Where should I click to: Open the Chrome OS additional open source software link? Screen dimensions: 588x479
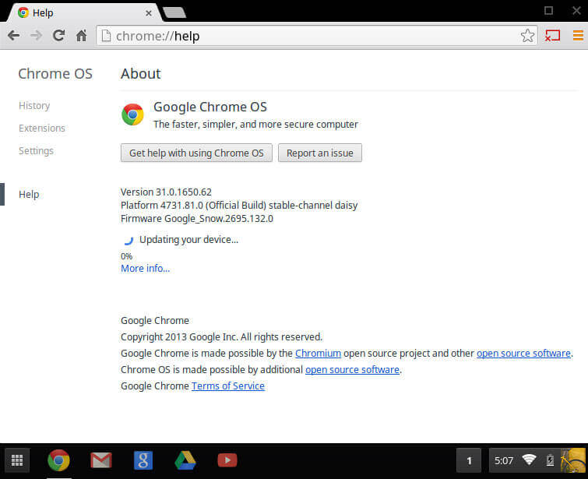(352, 370)
